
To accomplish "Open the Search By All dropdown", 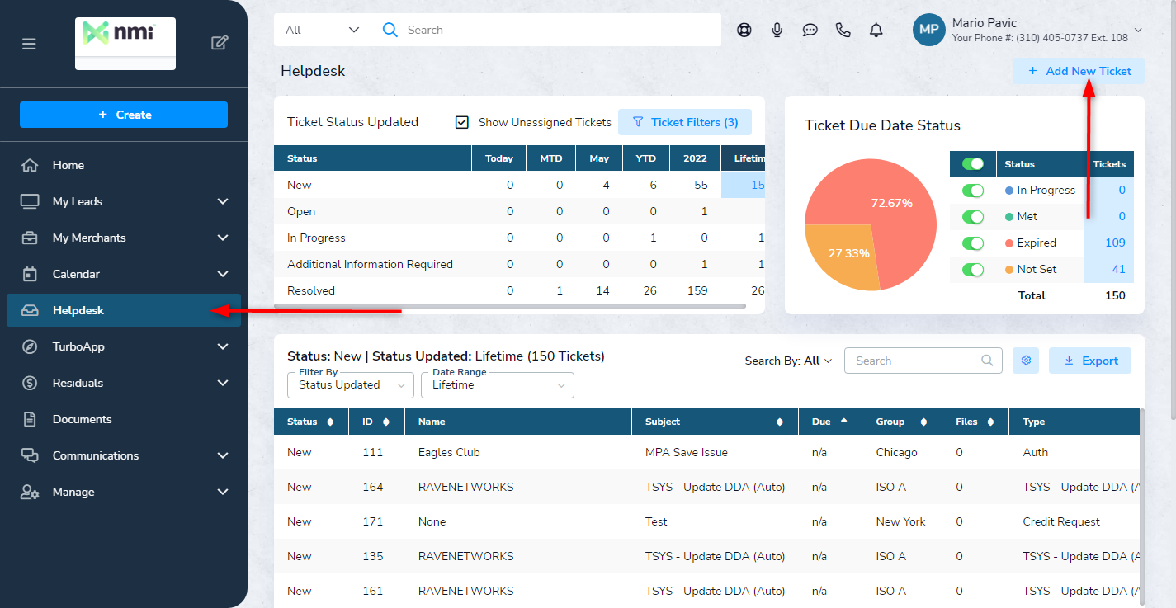I will click(x=788, y=361).
